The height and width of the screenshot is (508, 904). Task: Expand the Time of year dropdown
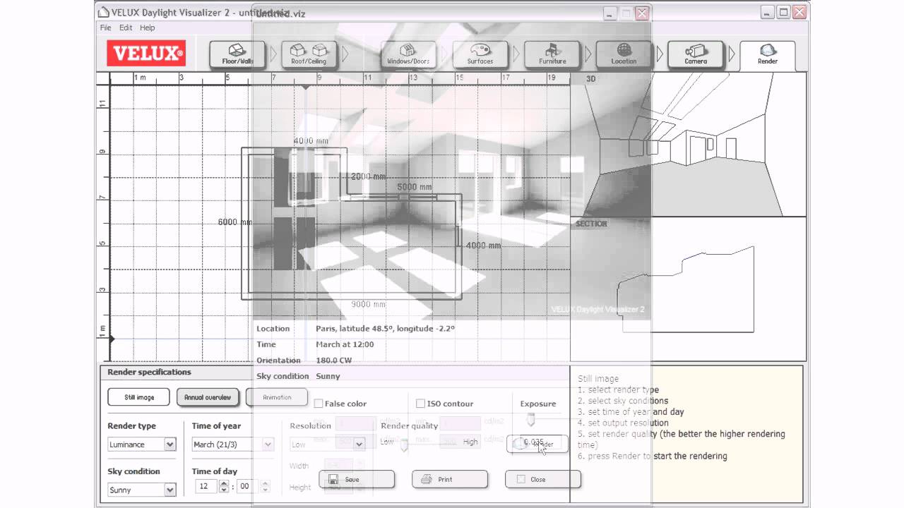[x=268, y=445]
